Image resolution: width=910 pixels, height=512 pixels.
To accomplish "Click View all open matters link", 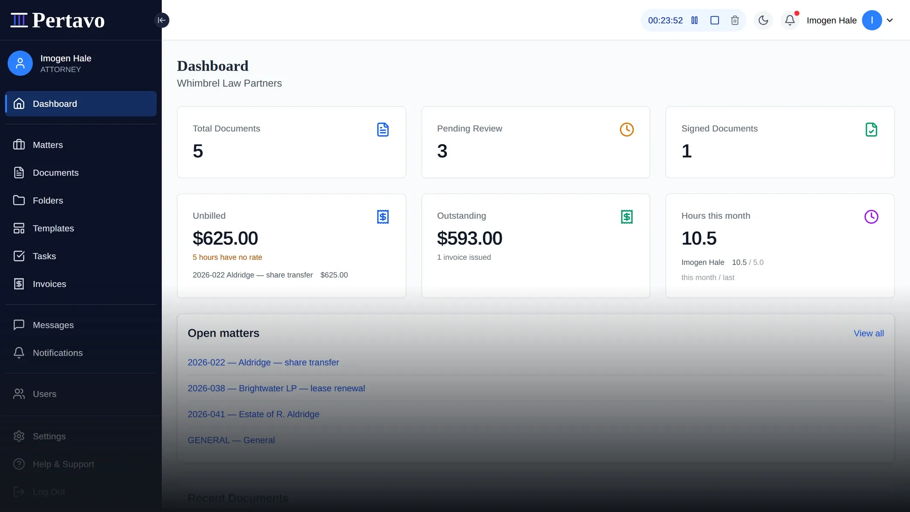I will click(868, 333).
